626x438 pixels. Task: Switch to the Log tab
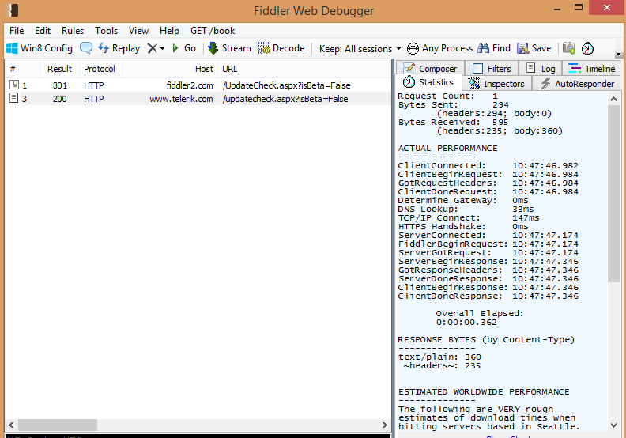541,68
